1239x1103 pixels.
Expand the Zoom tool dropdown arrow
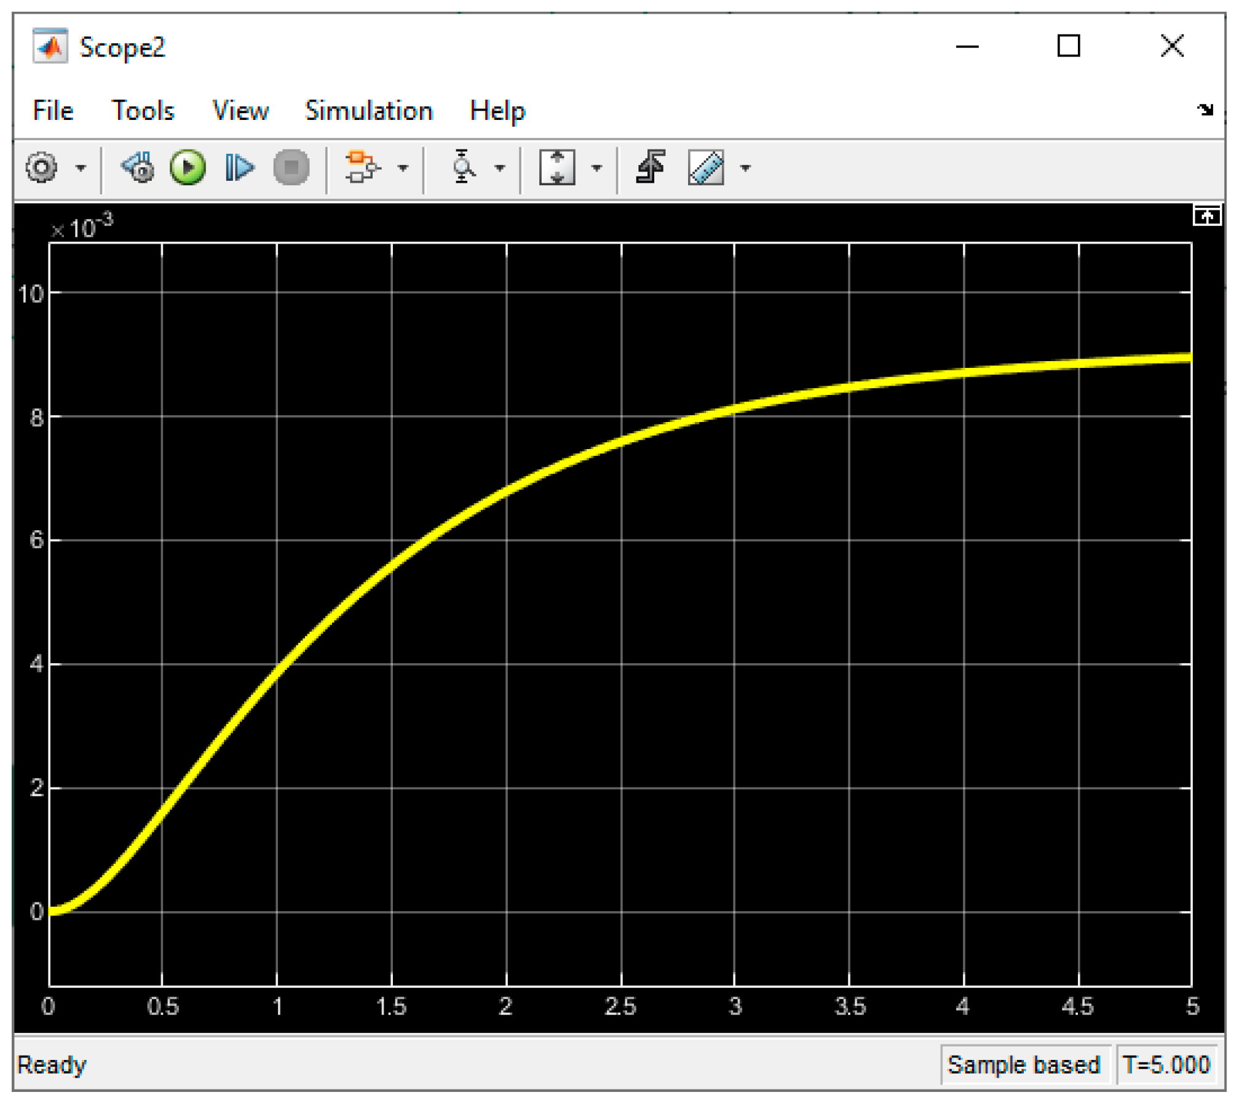(x=500, y=168)
